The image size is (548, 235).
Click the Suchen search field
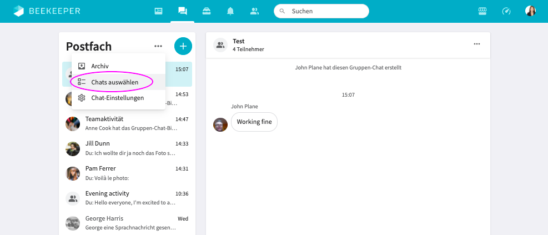(x=321, y=11)
